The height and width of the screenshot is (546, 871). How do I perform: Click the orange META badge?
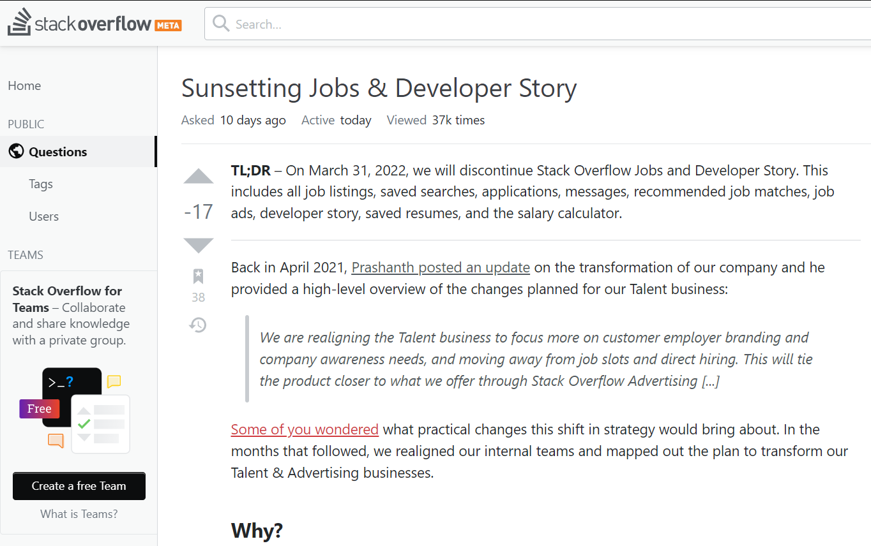167,26
